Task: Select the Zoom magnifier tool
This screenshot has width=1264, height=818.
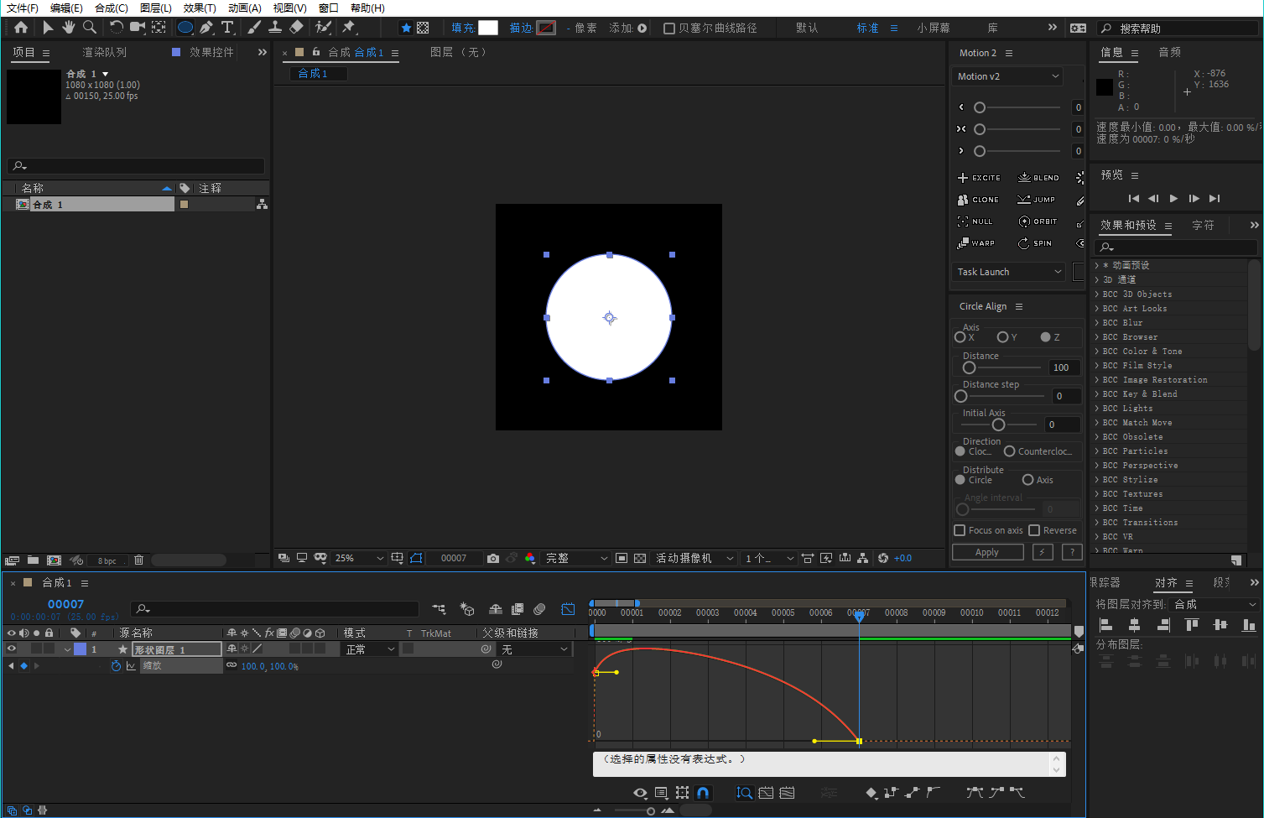Action: [90, 28]
